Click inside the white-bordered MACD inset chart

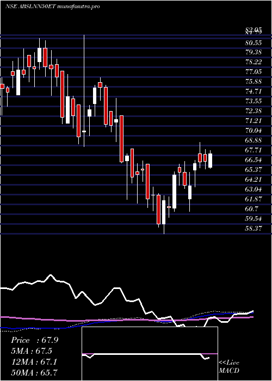[x=150, y=354]
